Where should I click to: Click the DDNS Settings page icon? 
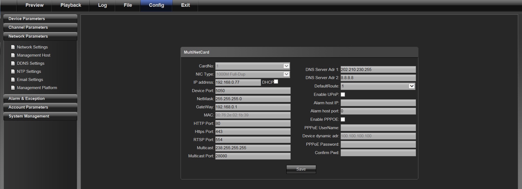13,63
